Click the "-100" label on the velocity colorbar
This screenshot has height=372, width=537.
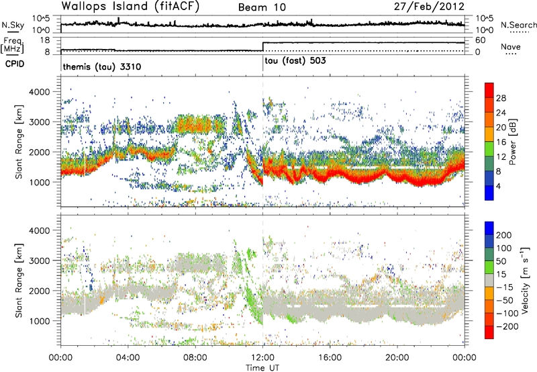coord(507,314)
